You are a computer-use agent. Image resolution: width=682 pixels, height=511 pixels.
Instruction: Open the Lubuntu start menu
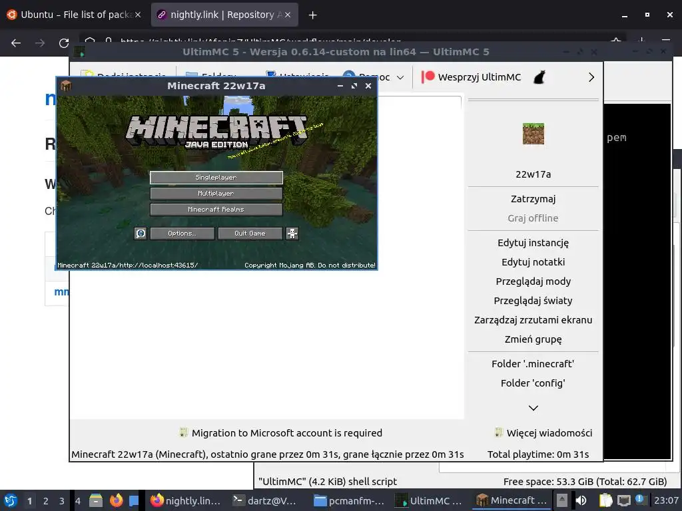pyautogui.click(x=11, y=500)
